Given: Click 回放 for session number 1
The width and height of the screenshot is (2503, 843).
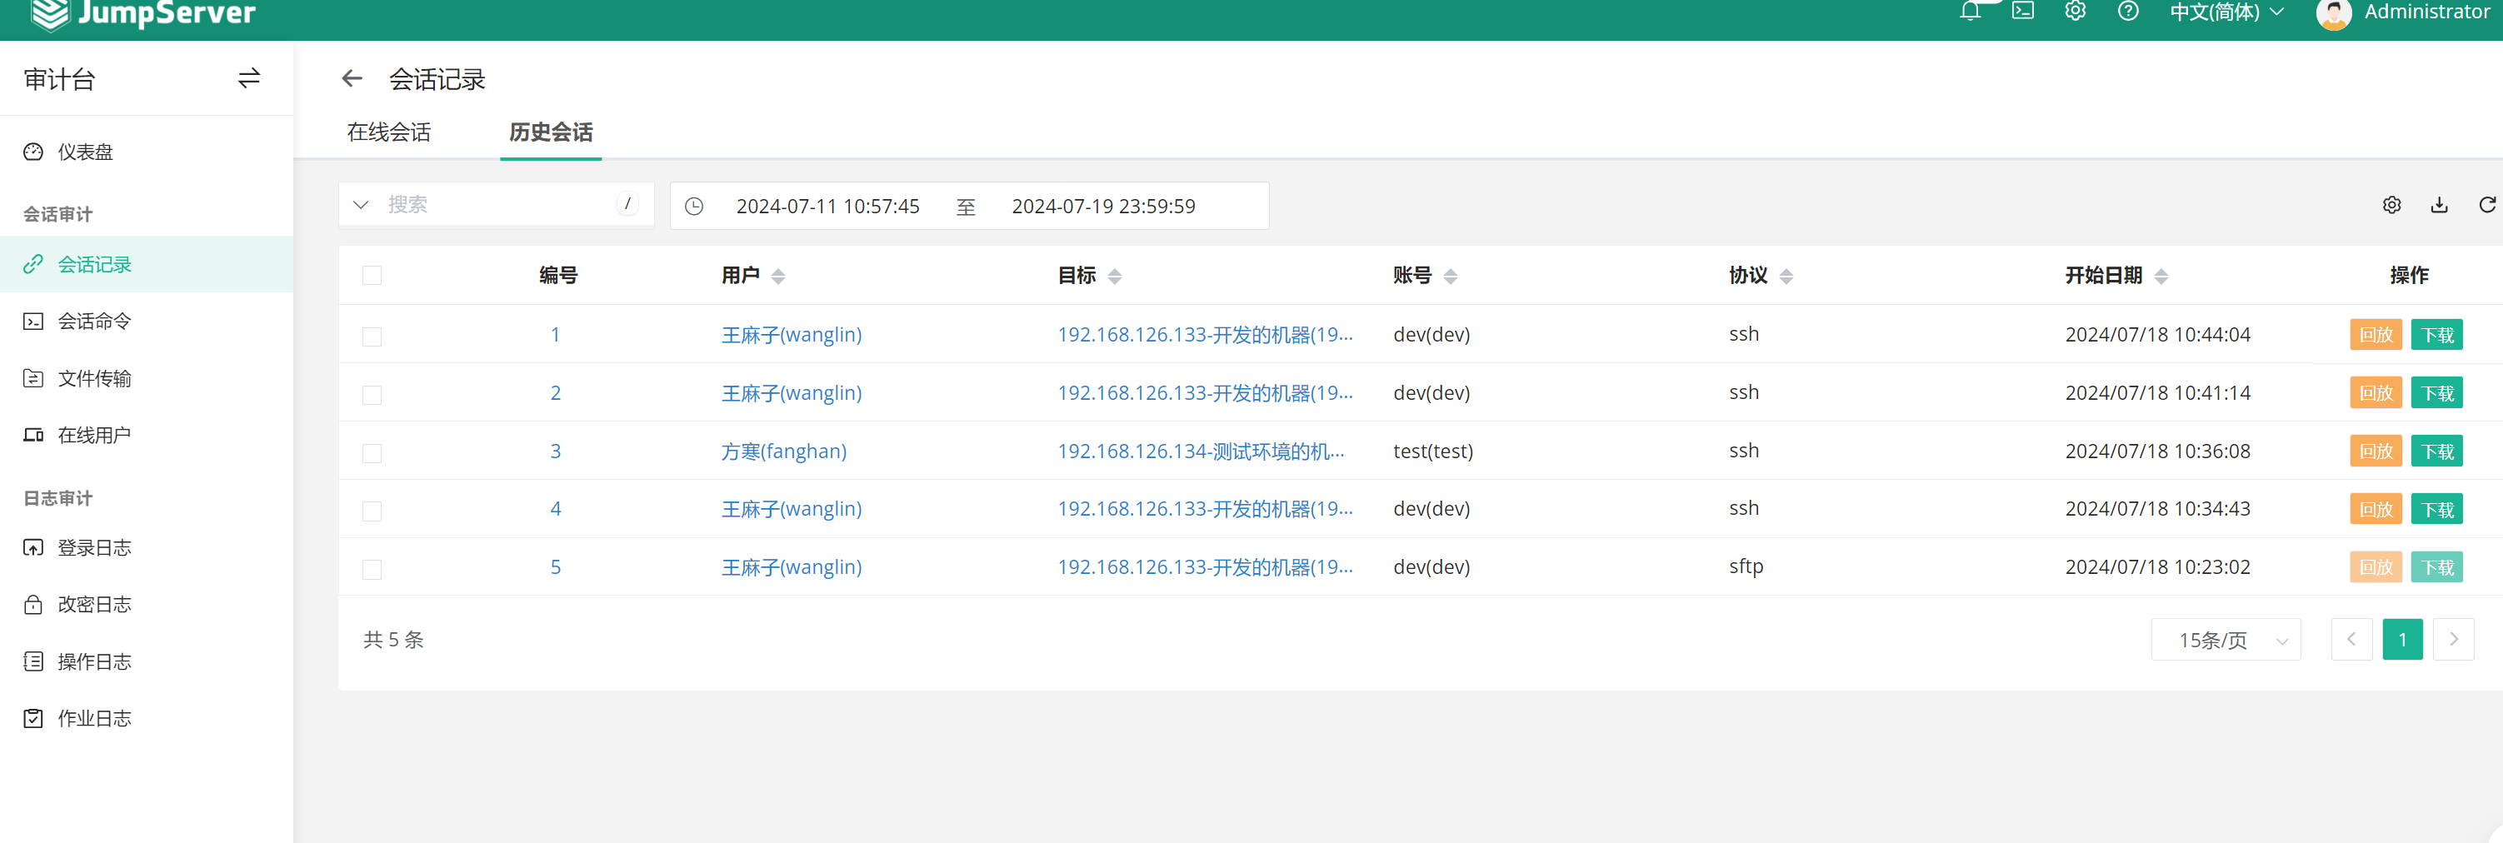Looking at the screenshot, I should 2375,335.
